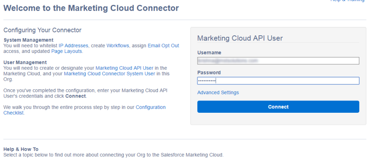Open the Advanced Settings link
Image resolution: width=372 pixels, height=160 pixels.
point(218,93)
